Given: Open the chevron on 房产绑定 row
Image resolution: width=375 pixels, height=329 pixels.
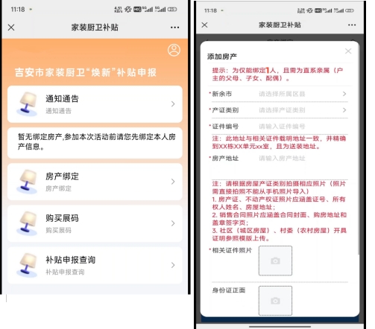Looking at the screenshot, I should point(173,182).
